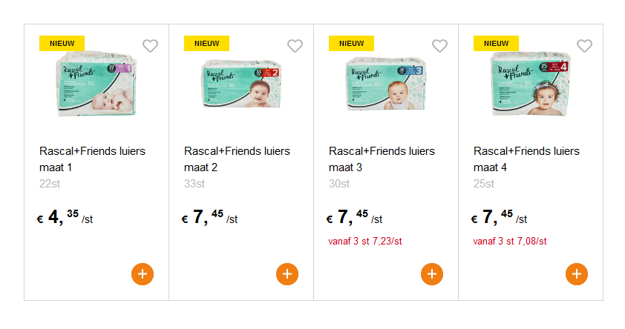Click the 'vanaf 3 st 7,23/st' offer
The width and height of the screenshot is (625, 329).
coord(365,241)
